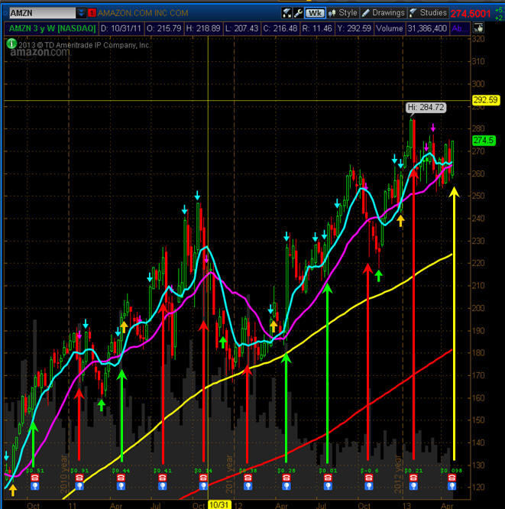The height and width of the screenshot is (509, 505).
Task: Click the O: 215.79 open value
Action: tap(164, 28)
